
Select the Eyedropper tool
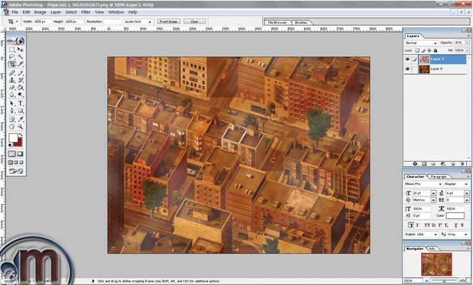click(20, 119)
